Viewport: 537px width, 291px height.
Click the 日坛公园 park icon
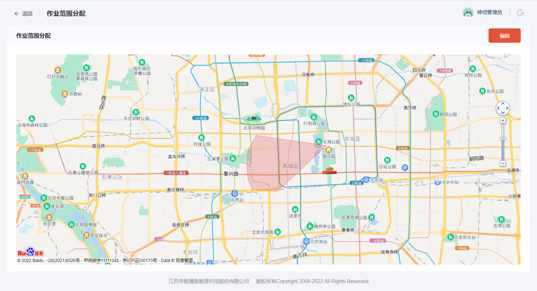pos(387,160)
